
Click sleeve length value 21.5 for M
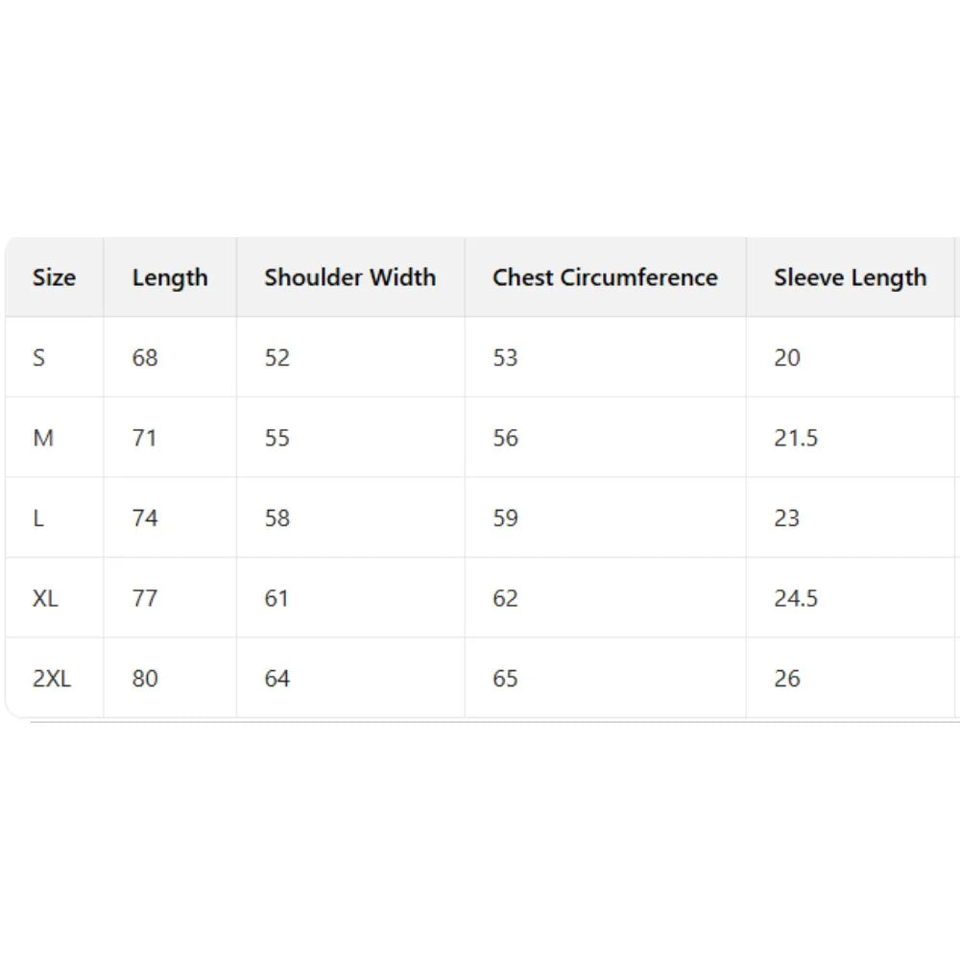(x=796, y=438)
